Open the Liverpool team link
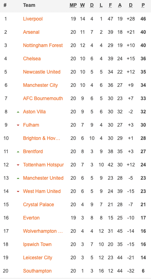Image resolution: width=151 pixels, height=279 pixels. pyautogui.click(x=33, y=19)
